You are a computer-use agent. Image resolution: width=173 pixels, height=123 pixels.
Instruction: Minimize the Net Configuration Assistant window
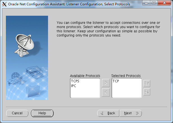point(146,3)
